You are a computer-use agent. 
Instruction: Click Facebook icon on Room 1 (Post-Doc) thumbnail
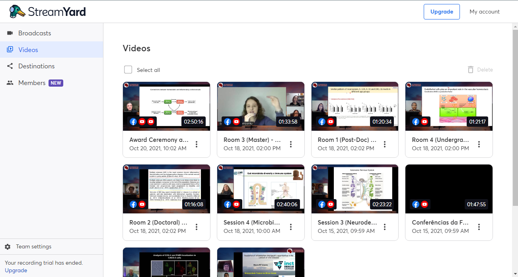pyautogui.click(x=322, y=122)
